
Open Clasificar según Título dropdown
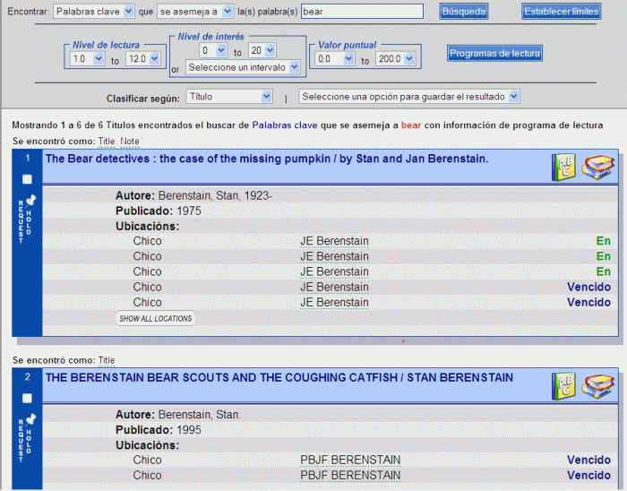229,97
